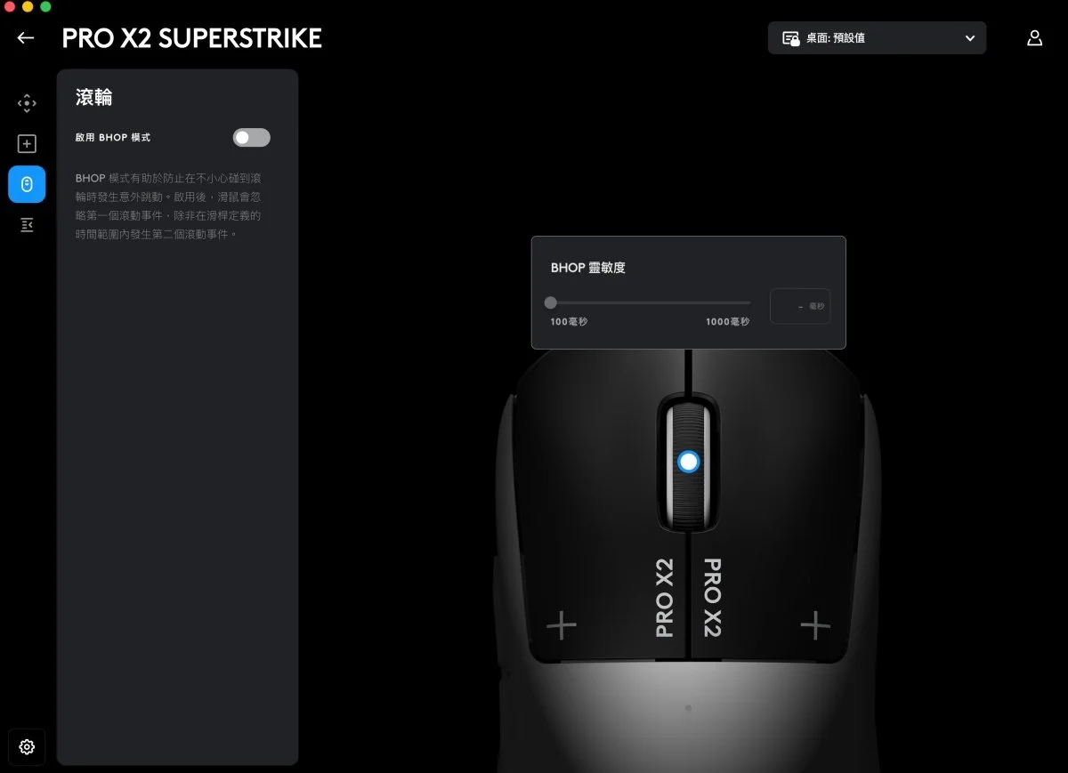The width and height of the screenshot is (1068, 773).
Task: Click the plus marker on right mouse button
Action: pyautogui.click(x=815, y=625)
